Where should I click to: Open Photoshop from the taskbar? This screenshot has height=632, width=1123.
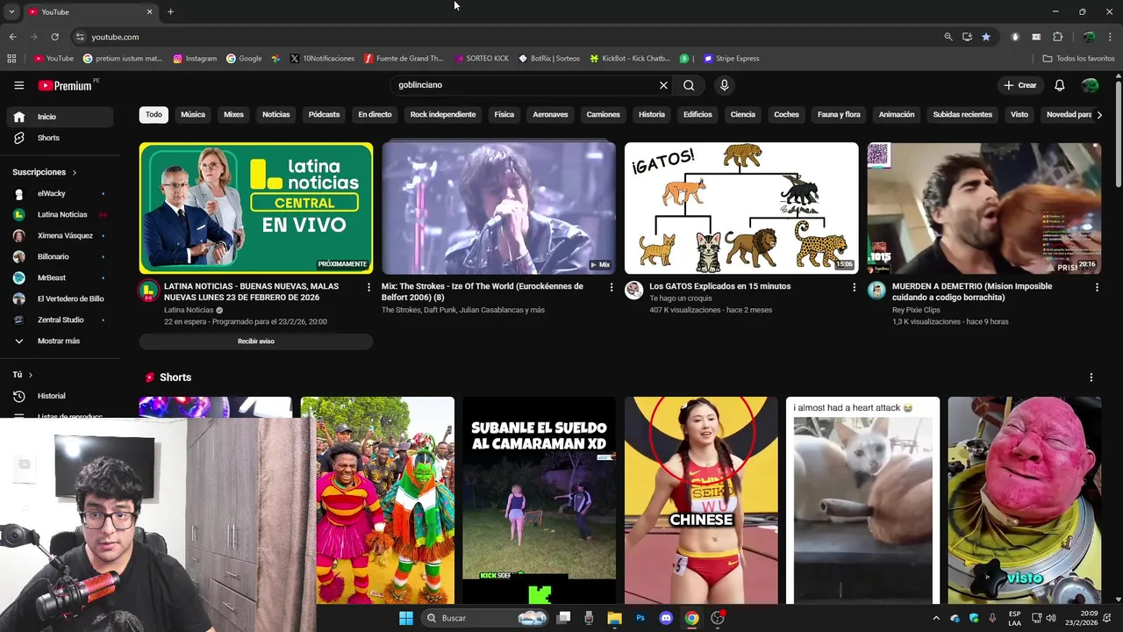[640, 618]
